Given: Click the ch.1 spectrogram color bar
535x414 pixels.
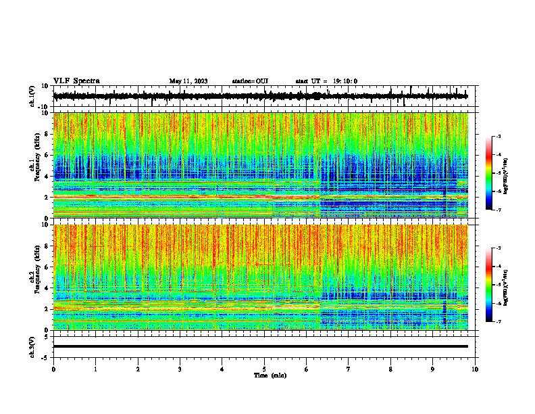Looking at the screenshot, I should coord(489,173).
